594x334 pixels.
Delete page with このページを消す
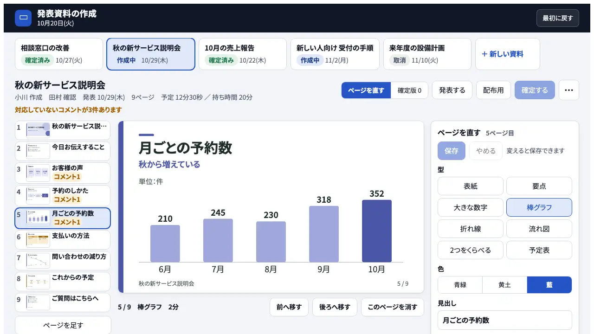(393, 307)
